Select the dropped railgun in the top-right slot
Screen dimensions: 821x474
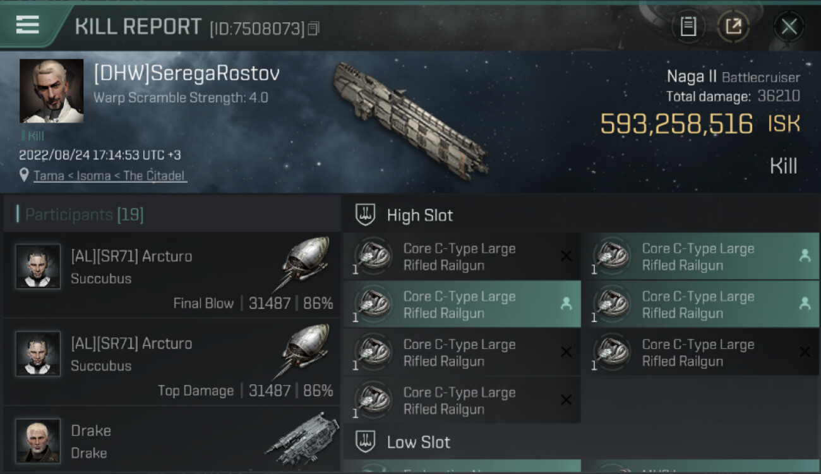(700, 257)
